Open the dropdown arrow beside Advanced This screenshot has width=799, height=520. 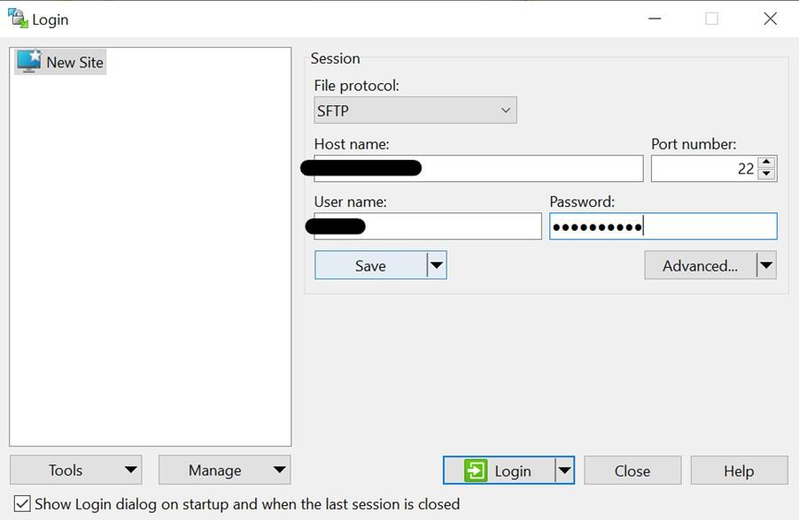pyautogui.click(x=767, y=264)
